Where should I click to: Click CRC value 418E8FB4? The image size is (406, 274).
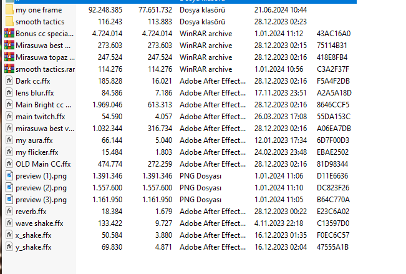[x=332, y=57]
